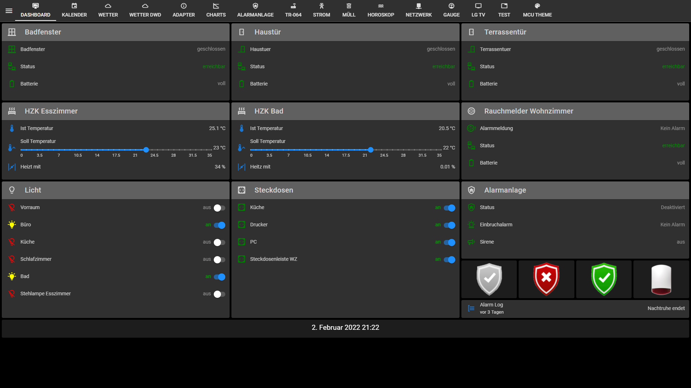Click the Terrassentuer green door row icon
Screen dimensions: 691x388
point(471,49)
